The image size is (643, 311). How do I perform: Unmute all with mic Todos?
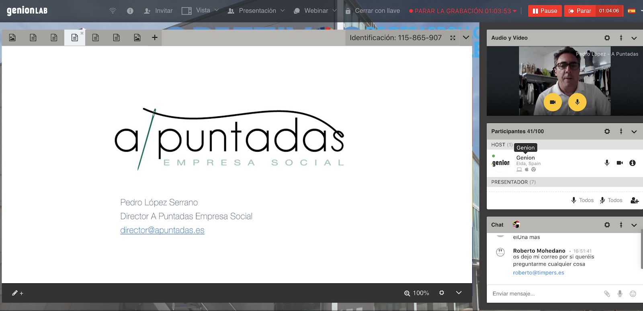pos(582,200)
